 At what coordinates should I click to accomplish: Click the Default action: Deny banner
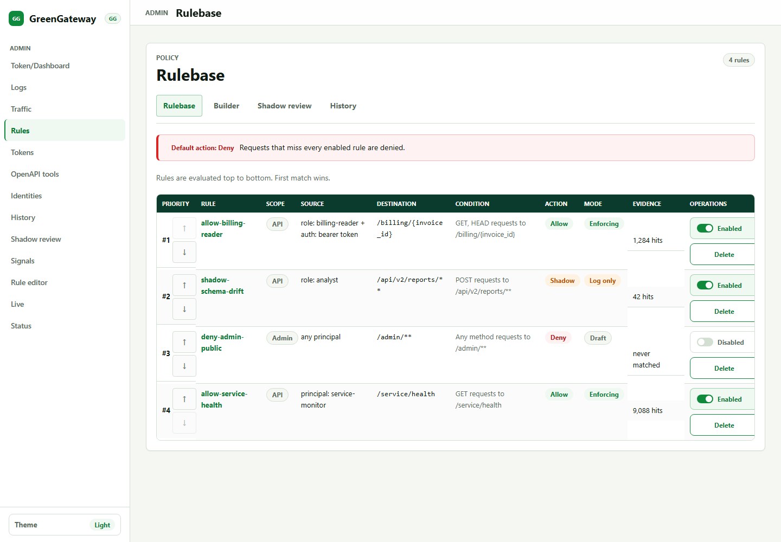pos(456,147)
